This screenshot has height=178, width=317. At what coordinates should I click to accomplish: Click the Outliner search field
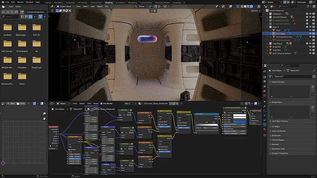[x=288, y=6]
